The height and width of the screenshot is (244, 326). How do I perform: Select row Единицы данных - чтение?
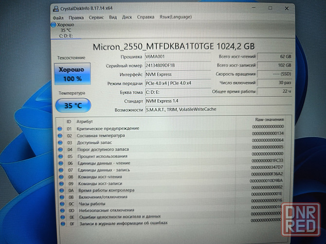[170, 162]
